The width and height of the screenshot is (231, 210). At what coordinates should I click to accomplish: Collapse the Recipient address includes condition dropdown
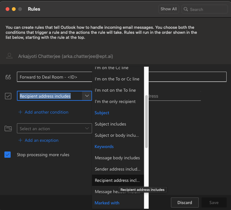[x=87, y=96]
